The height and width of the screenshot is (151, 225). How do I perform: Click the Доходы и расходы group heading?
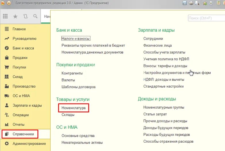coord(157,99)
